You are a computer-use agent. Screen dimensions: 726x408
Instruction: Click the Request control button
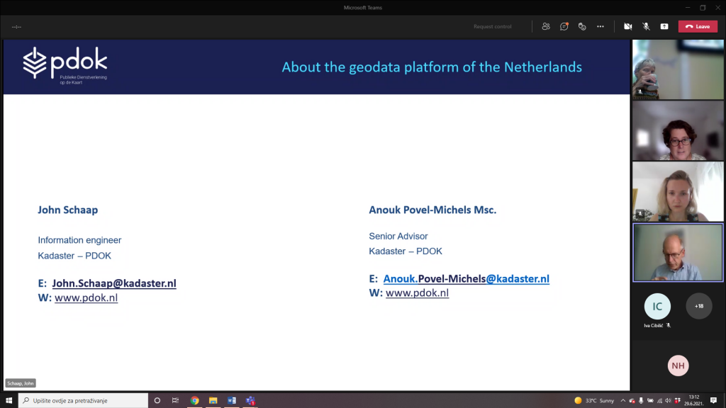(x=492, y=26)
